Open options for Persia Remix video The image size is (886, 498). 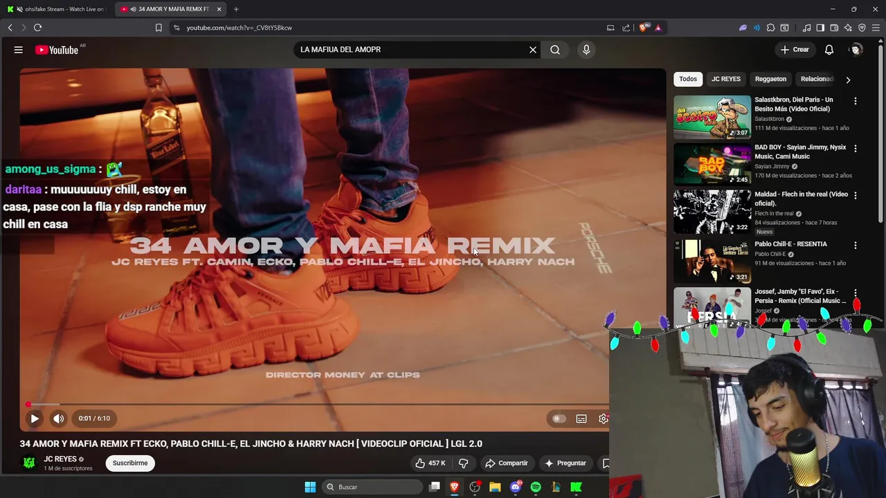[856, 293]
